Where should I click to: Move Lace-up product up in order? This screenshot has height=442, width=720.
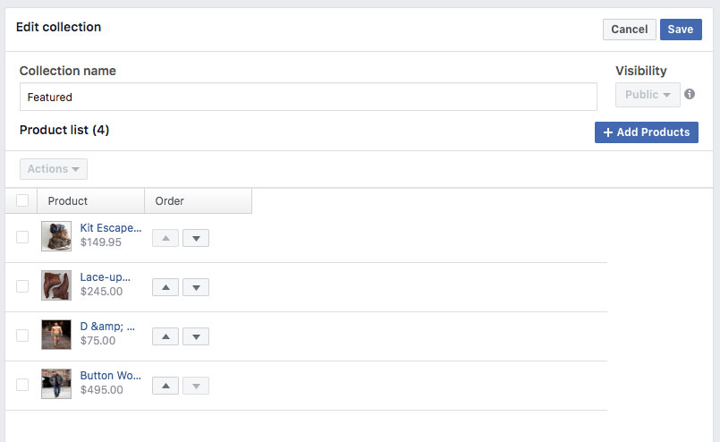pos(165,287)
